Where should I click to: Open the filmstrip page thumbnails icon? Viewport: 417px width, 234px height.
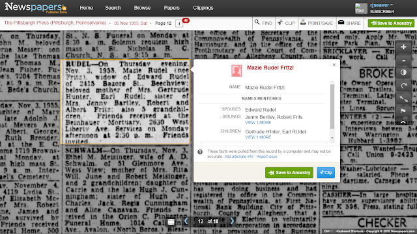[171, 222]
